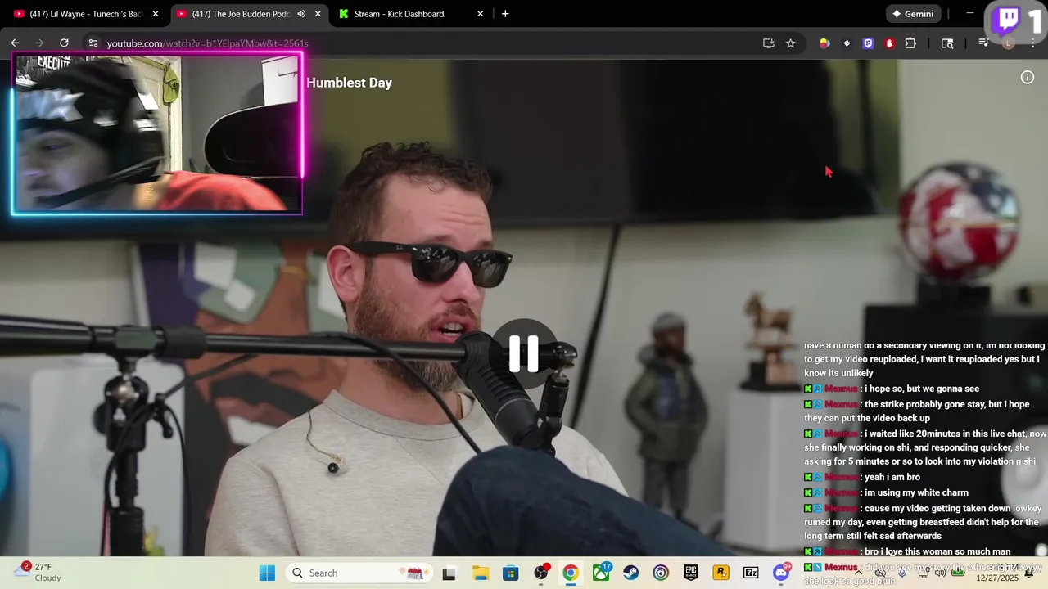Open Google Chrome taskbar icon
The image size is (1048, 589).
[x=571, y=573]
